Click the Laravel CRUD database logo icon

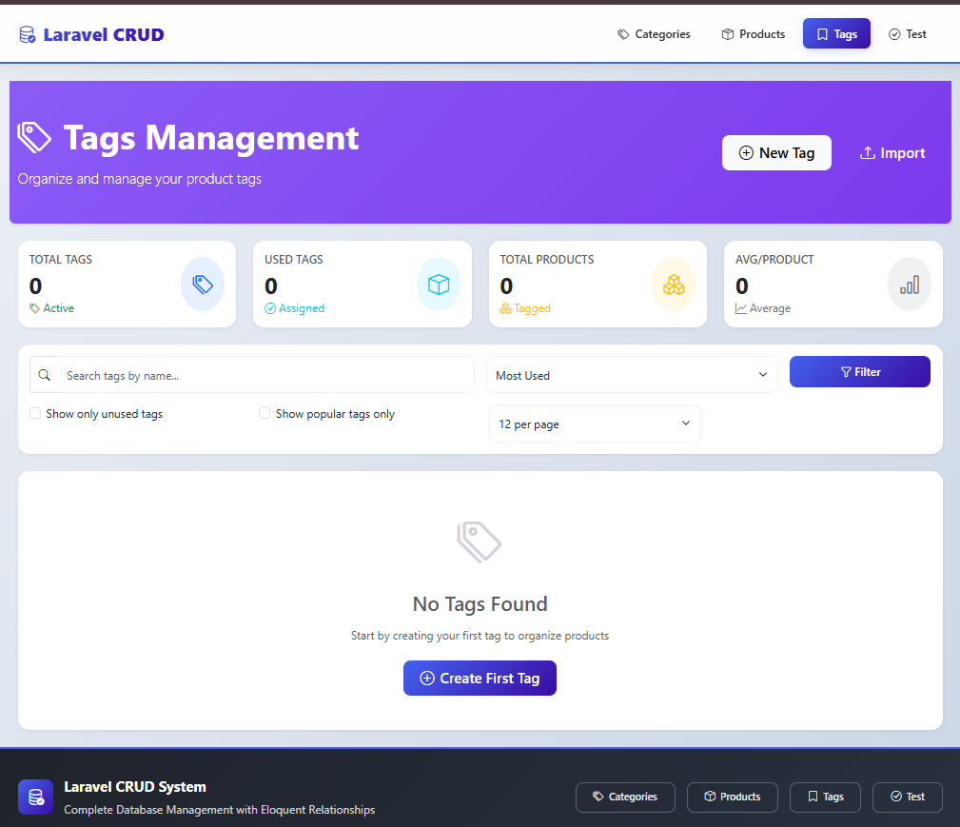(x=27, y=35)
